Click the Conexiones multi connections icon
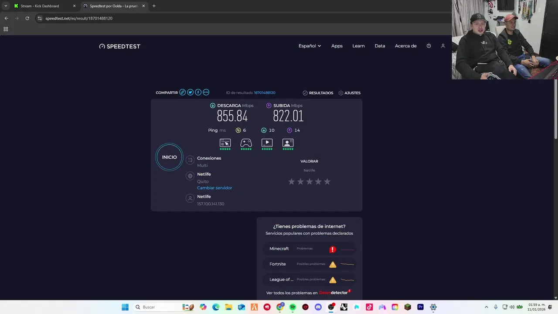 190,160
